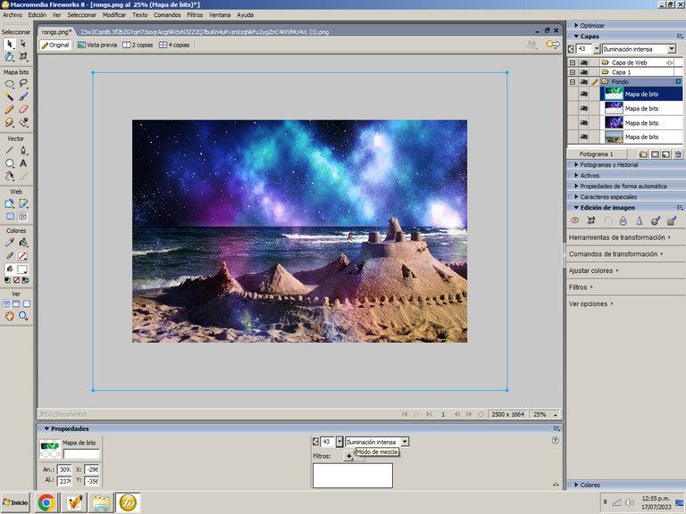Open the opacity slider arrow in Propiedades
This screenshot has height=514, width=686.
coord(339,442)
